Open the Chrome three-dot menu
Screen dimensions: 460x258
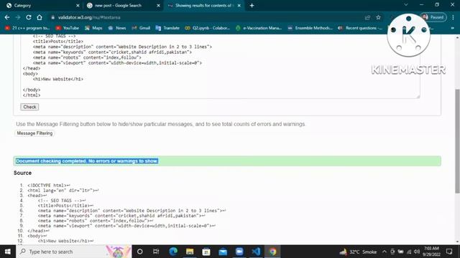(454, 17)
